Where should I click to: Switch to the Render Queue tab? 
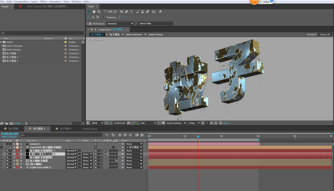pyautogui.click(x=90, y=129)
